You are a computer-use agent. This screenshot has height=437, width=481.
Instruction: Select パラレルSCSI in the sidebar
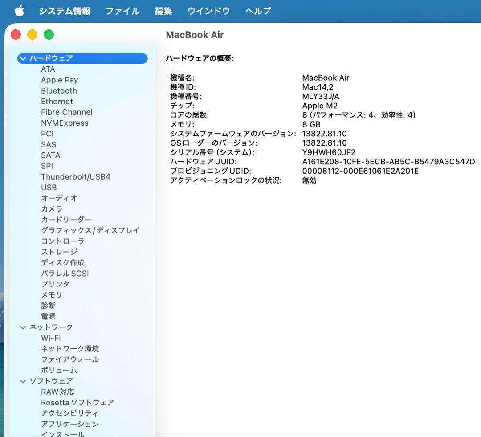click(x=65, y=274)
